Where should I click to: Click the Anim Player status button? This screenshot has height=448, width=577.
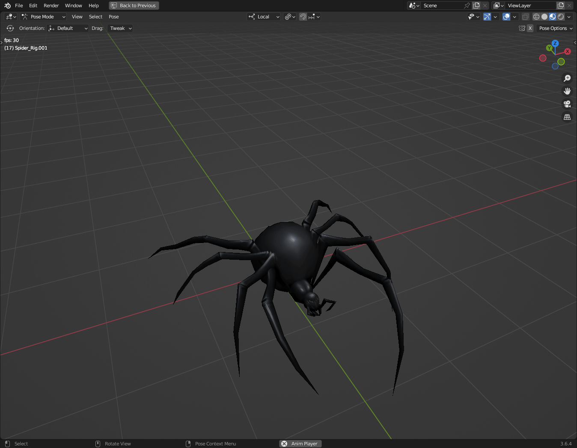pyautogui.click(x=300, y=444)
